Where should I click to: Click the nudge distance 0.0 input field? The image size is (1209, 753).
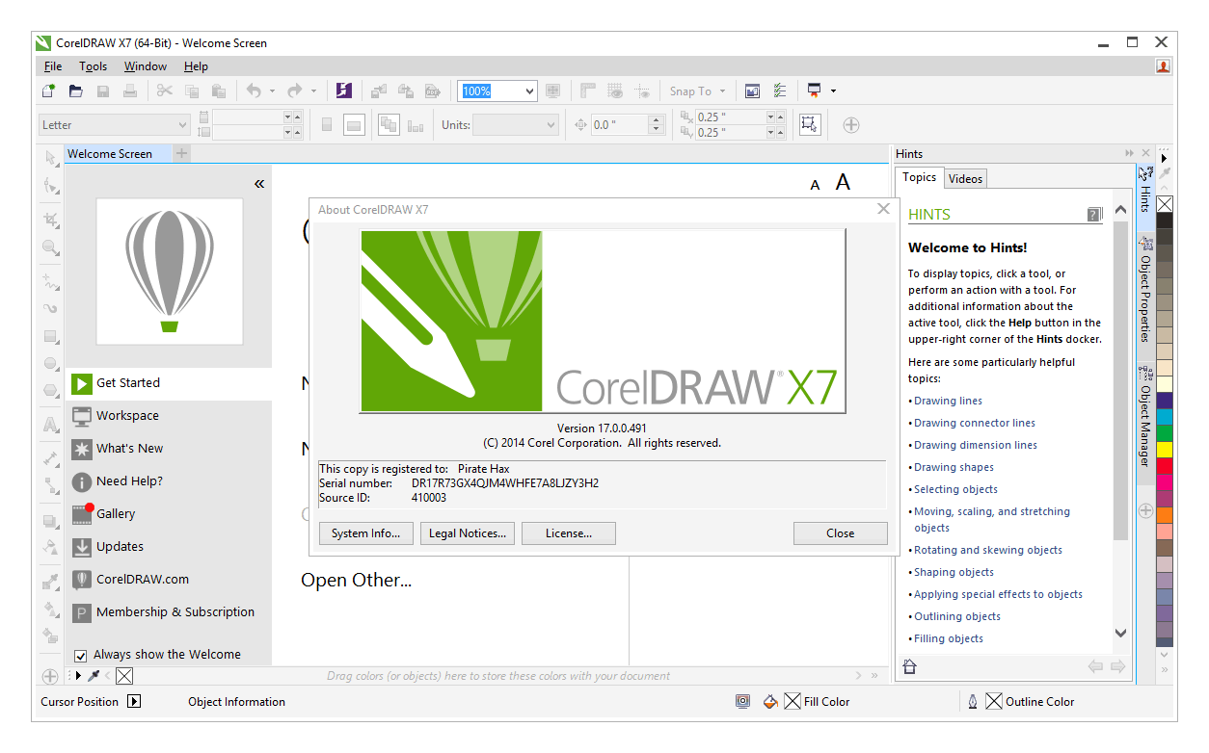[619, 124]
